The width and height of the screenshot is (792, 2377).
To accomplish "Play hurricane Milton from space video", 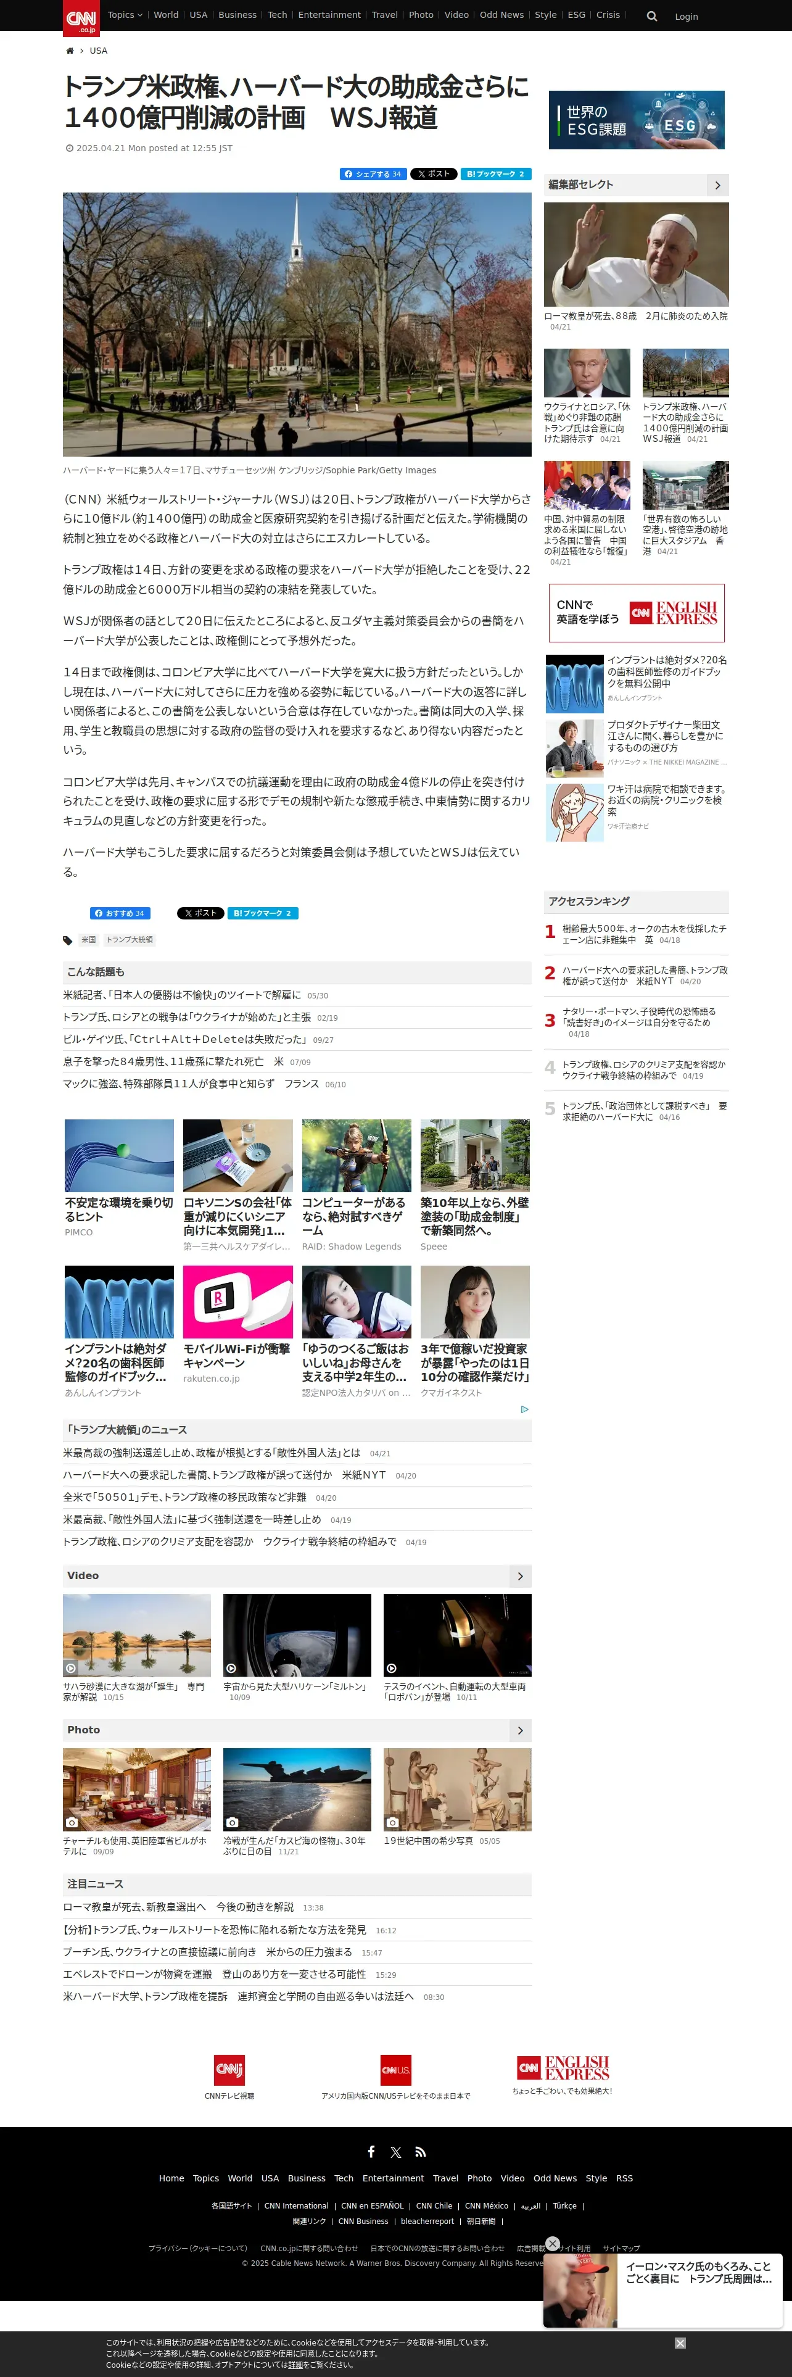I will [x=297, y=1635].
